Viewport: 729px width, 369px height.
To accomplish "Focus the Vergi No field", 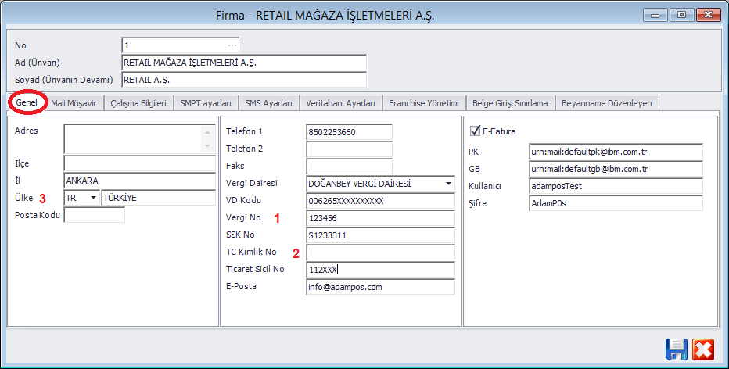I will tap(380, 218).
